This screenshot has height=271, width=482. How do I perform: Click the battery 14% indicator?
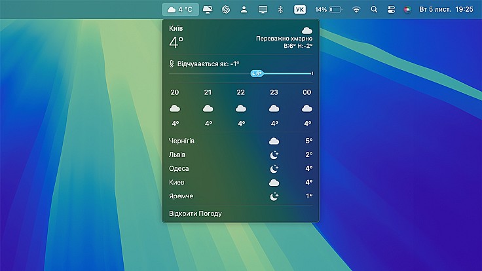point(328,10)
